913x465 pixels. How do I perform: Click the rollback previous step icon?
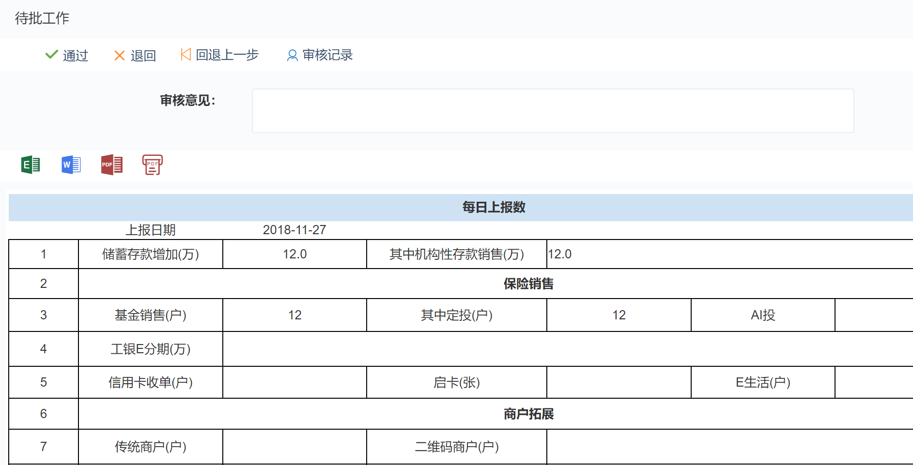[186, 55]
